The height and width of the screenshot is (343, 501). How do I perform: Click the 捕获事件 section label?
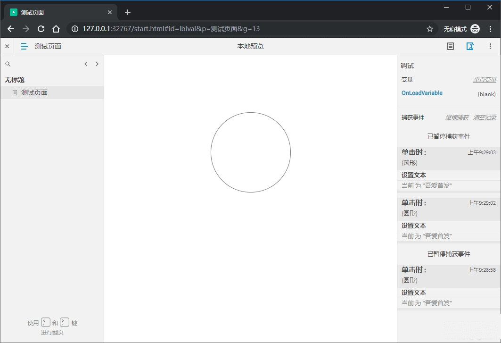coord(413,117)
